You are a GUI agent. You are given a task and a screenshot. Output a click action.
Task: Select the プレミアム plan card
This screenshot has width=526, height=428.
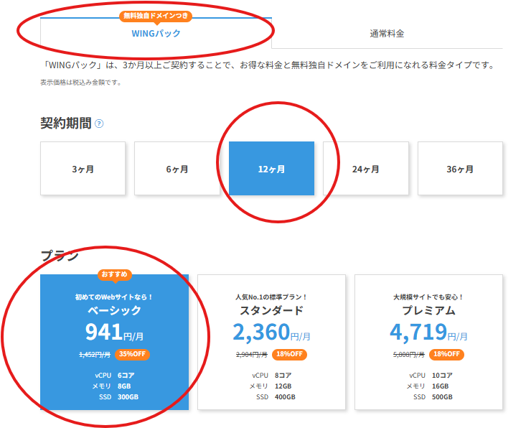coord(428,342)
